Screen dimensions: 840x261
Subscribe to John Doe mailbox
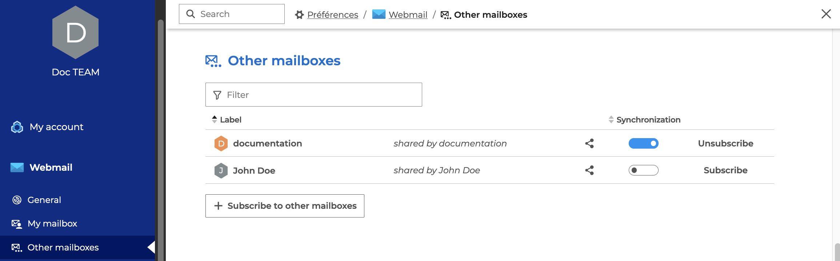(x=725, y=170)
